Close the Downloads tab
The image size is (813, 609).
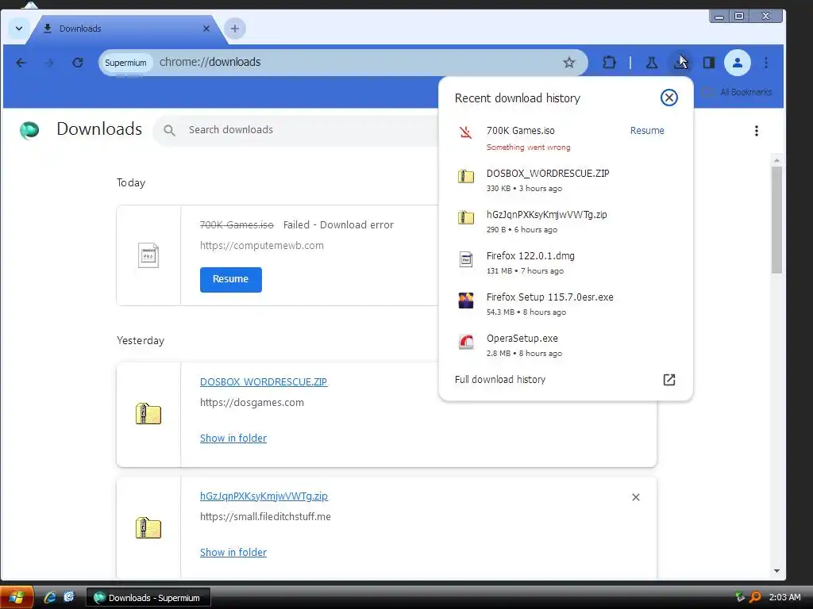tap(206, 29)
